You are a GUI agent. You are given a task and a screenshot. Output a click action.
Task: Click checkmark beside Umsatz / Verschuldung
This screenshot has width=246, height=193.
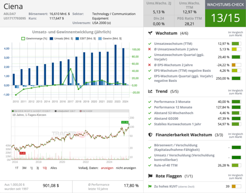pos(150,157)
